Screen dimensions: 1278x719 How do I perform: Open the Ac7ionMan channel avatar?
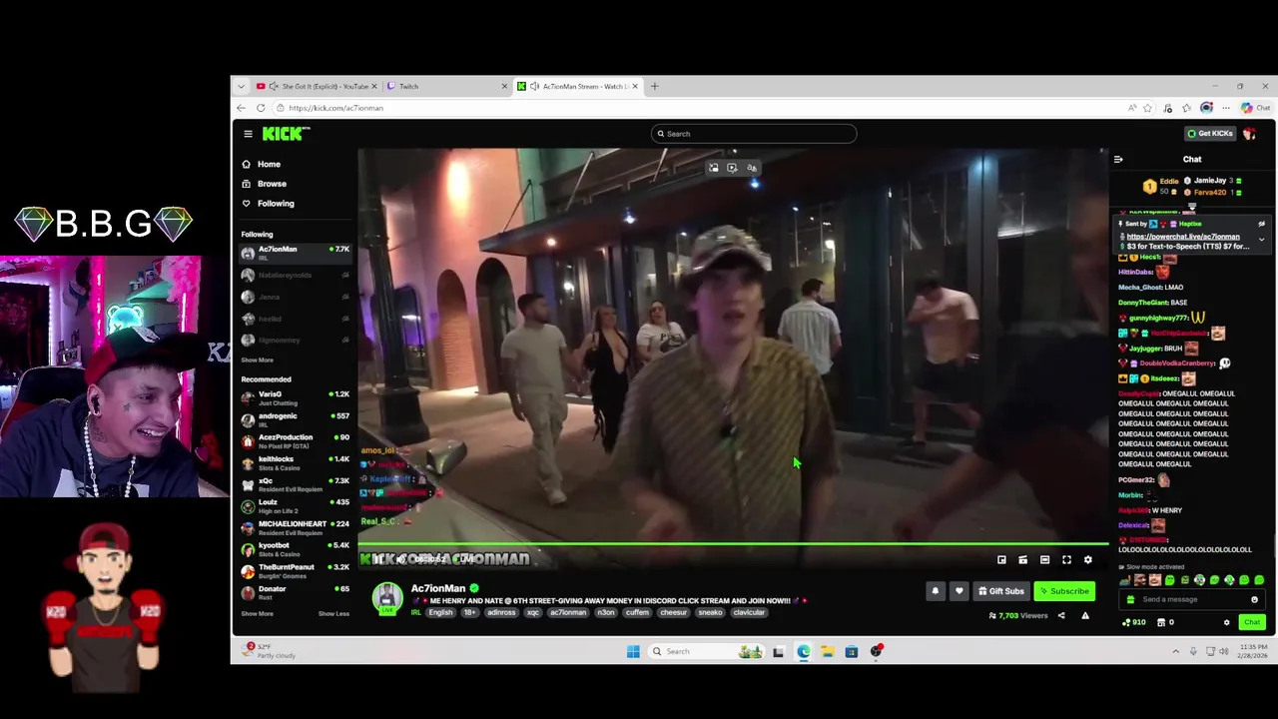387,598
